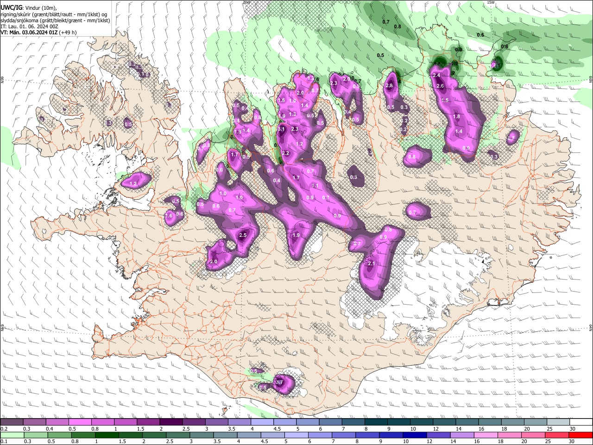Choose the light periwinkle 4 snowfall legend swatch
Viewport: 593px width, 445px height.
click(262, 422)
